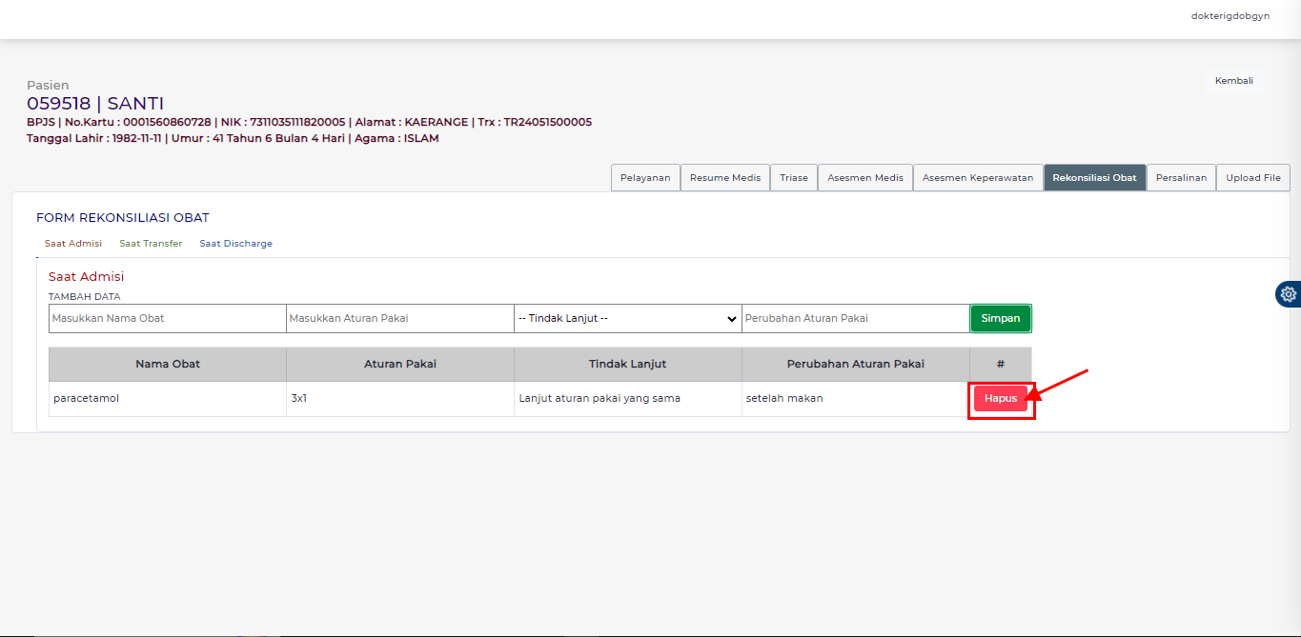Image resolution: width=1301 pixels, height=637 pixels.
Task: Open the Asesmen Medis tab
Action: pyautogui.click(x=864, y=178)
